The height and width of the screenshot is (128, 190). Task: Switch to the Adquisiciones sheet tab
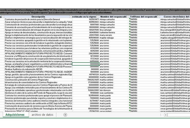pyautogui.click(x=15, y=115)
